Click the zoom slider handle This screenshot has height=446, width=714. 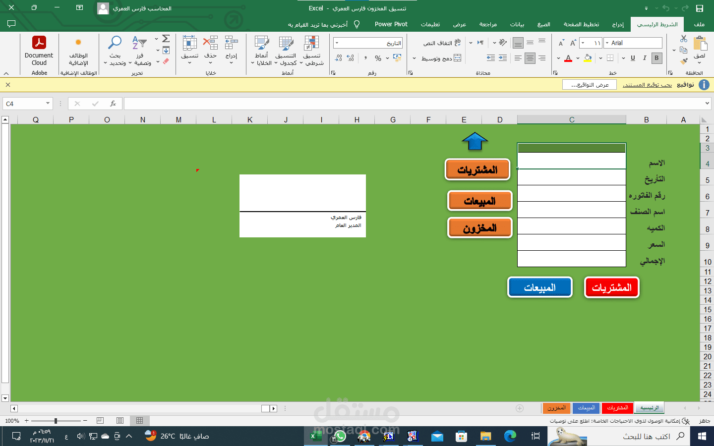click(x=56, y=421)
